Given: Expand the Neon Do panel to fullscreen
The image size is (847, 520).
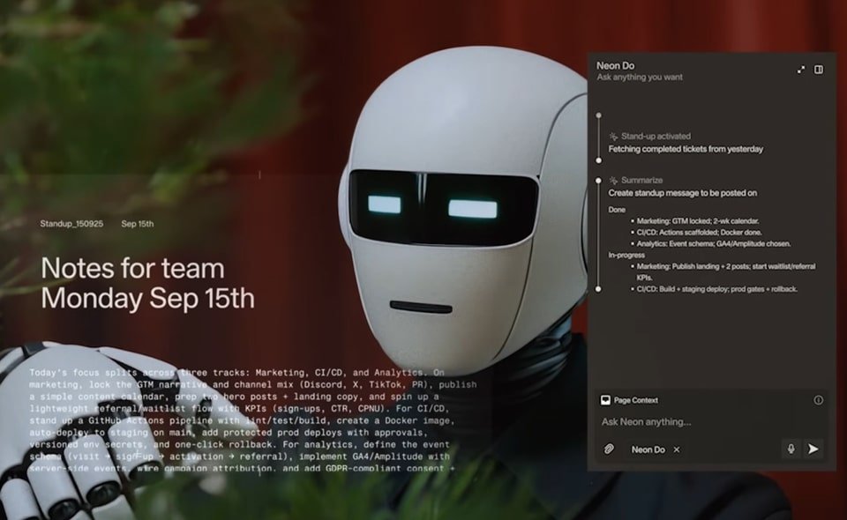Looking at the screenshot, I should coord(801,70).
